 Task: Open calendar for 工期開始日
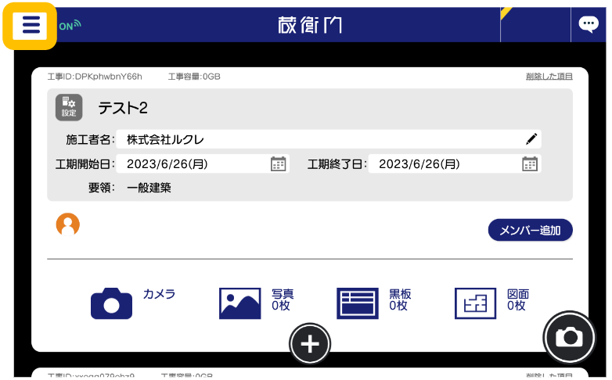pyautogui.click(x=279, y=164)
